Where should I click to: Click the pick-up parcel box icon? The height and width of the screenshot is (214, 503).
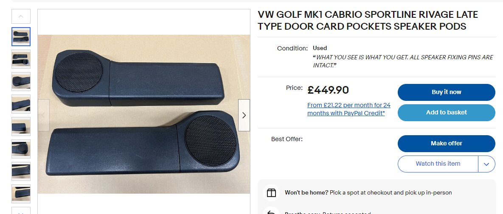(x=271, y=192)
